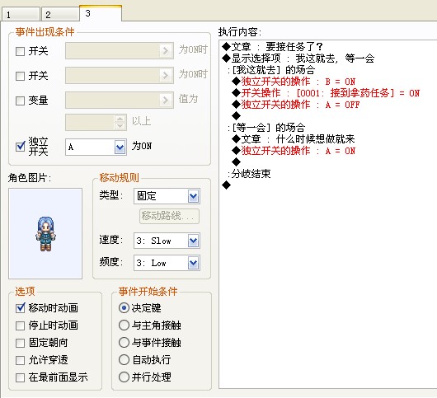
Task: Enable 允许穿透 option
Action: coord(20,360)
